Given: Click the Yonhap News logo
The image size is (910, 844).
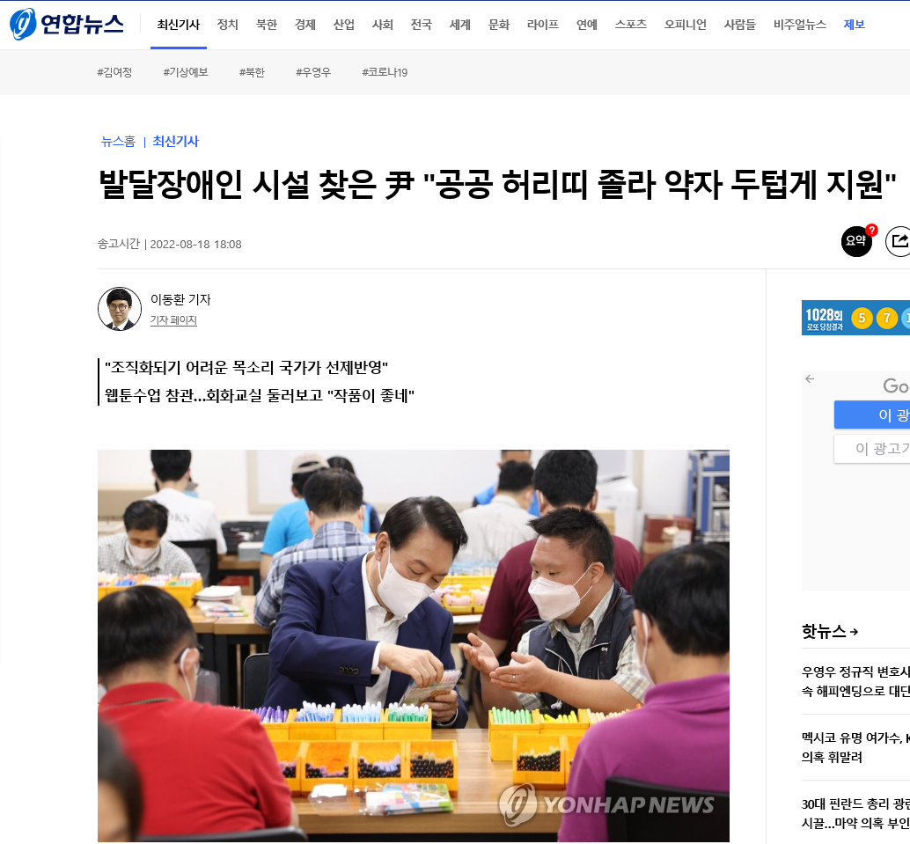Looking at the screenshot, I should click(x=67, y=24).
